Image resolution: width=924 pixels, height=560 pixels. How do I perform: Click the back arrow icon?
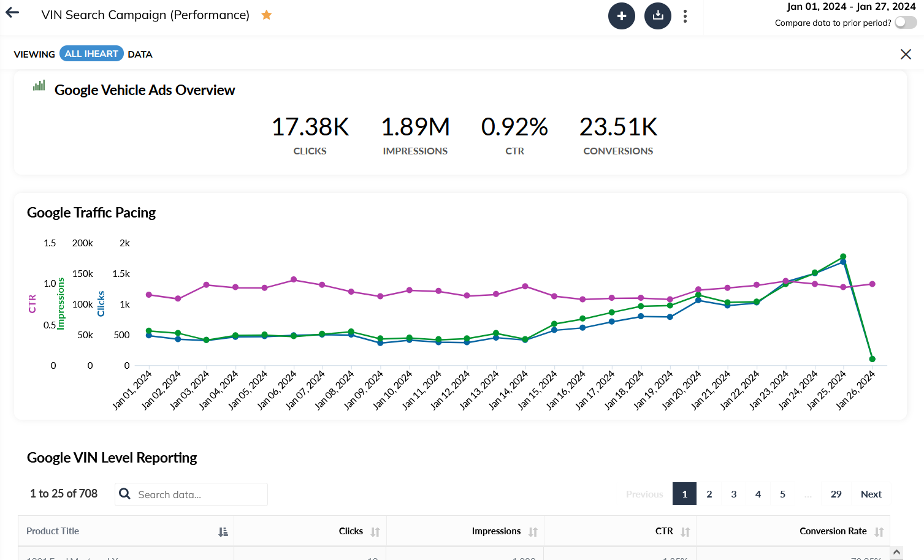(x=12, y=13)
